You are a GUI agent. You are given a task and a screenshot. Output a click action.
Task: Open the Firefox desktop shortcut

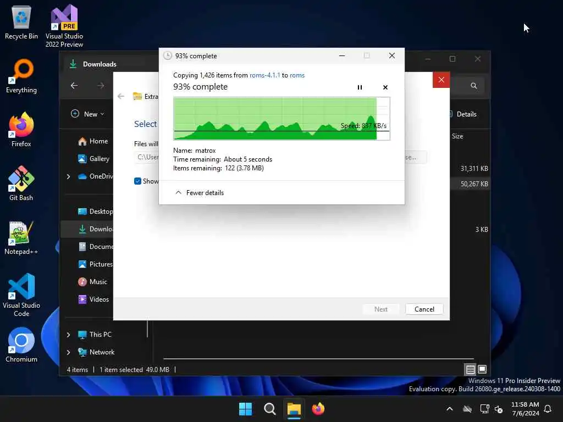point(21,130)
